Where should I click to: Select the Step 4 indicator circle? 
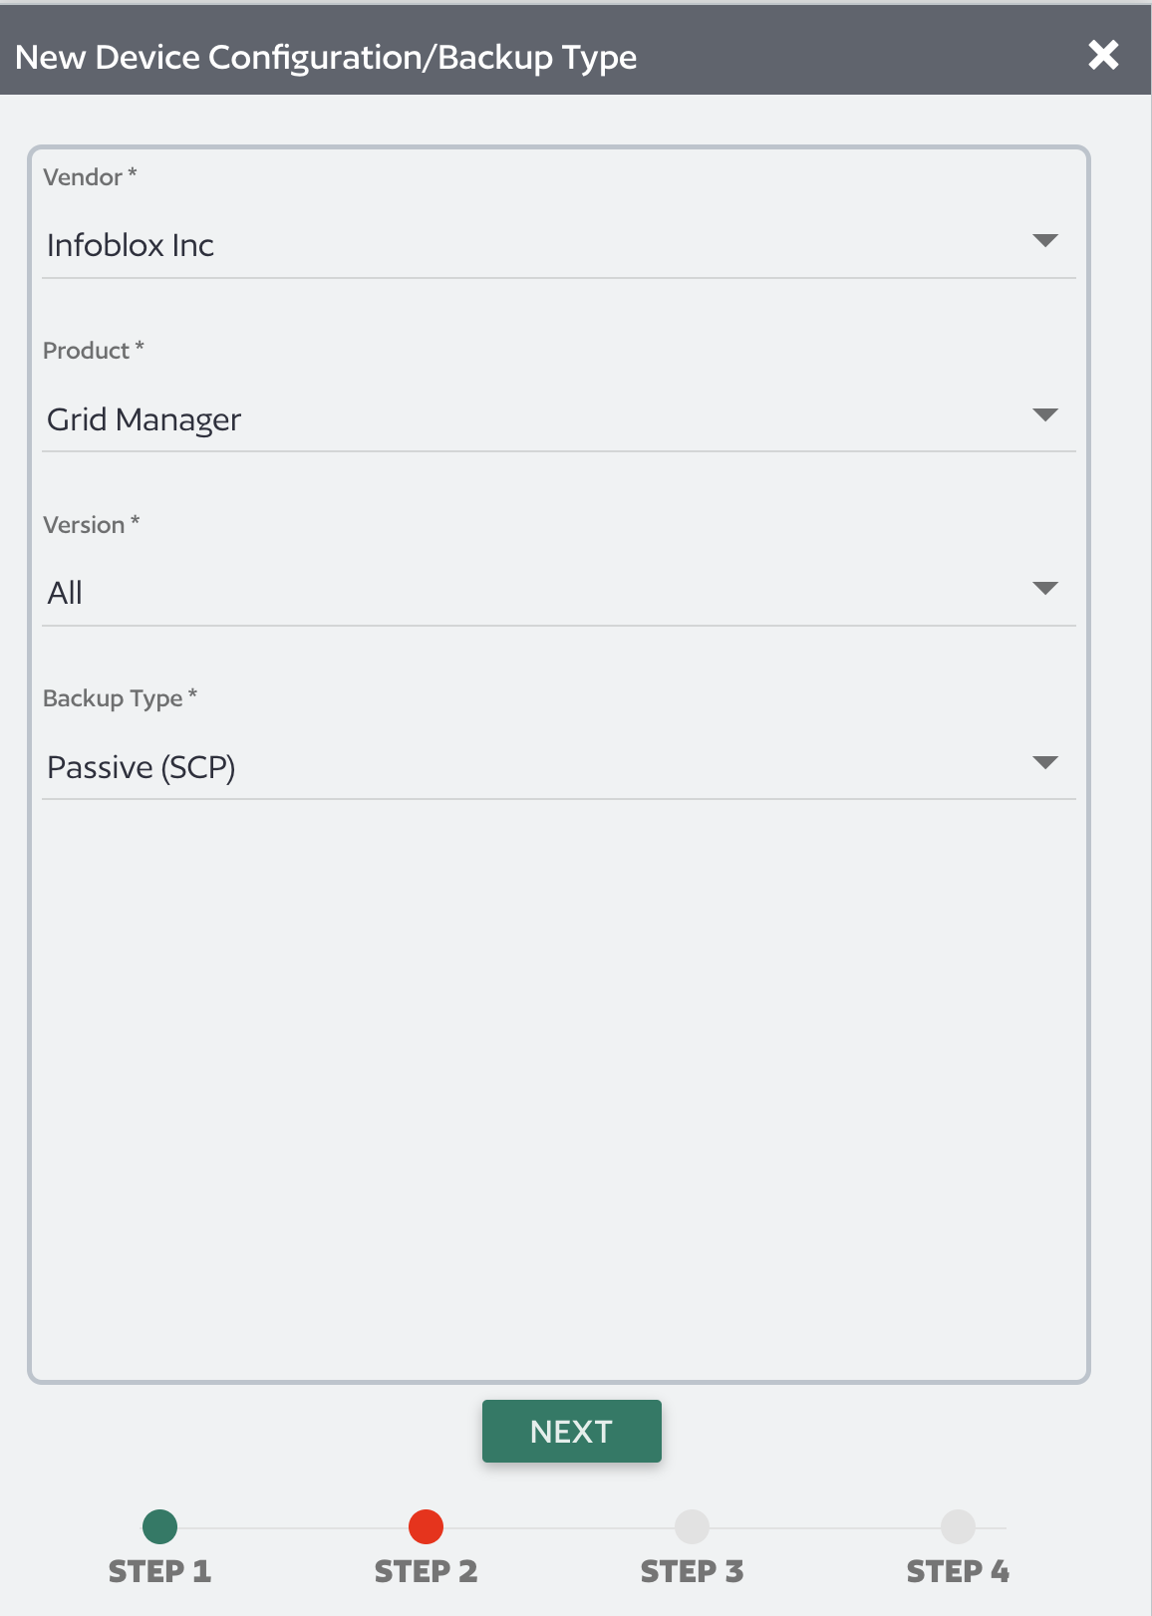tap(958, 1526)
